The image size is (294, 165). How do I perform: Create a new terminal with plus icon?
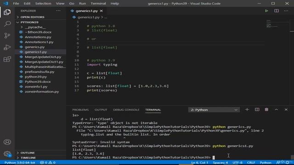[247, 110]
